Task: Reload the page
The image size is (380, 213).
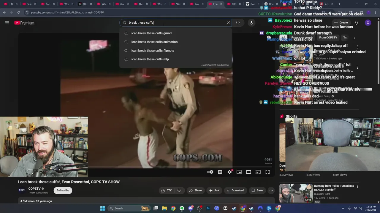Action: click(x=18, y=12)
